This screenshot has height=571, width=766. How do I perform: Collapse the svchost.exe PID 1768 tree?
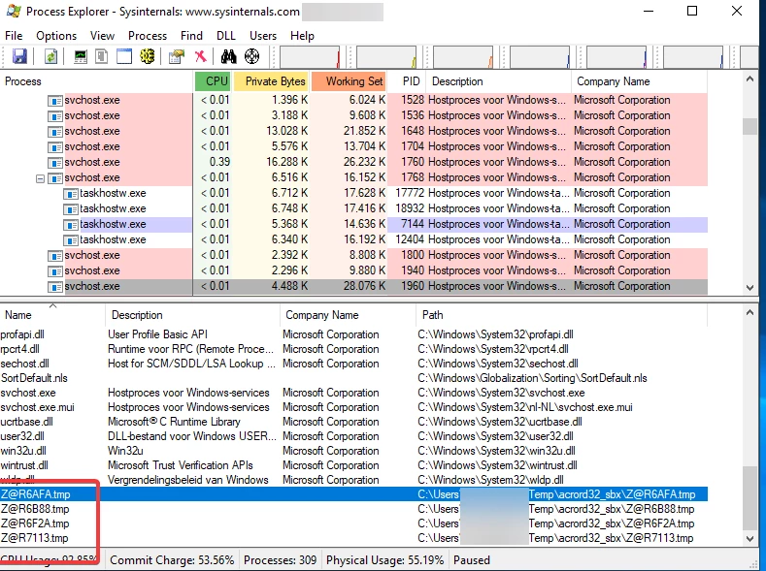[40, 178]
